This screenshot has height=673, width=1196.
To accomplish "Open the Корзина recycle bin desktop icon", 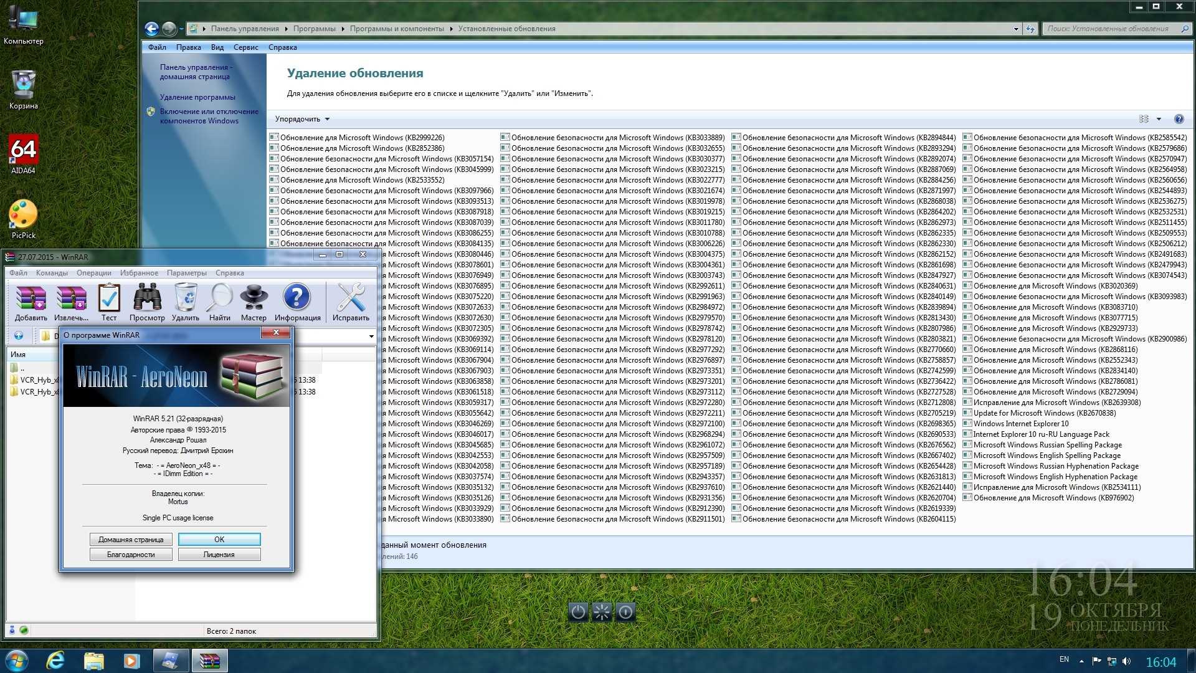I will [23, 90].
